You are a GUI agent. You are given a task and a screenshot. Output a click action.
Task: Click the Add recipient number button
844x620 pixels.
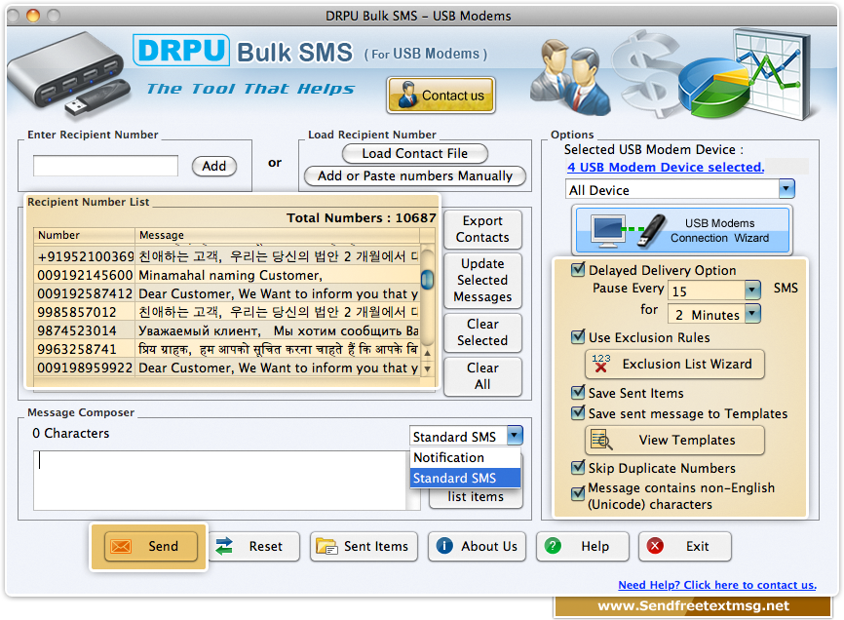[x=214, y=166]
